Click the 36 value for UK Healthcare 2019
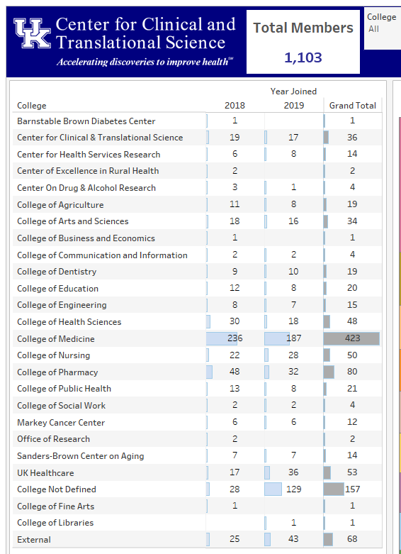Screen dimensions: 401x554 tap(293, 472)
